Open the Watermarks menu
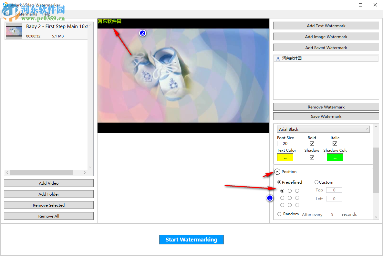This screenshot has height=256, width=383. (26, 14)
